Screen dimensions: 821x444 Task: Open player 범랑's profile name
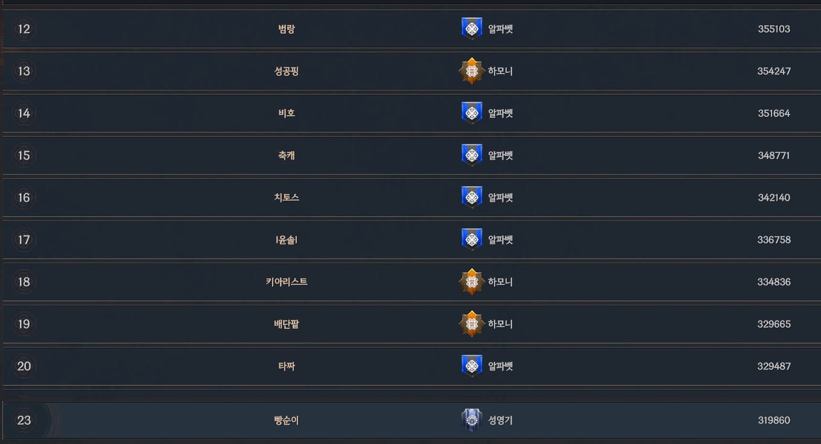click(287, 29)
